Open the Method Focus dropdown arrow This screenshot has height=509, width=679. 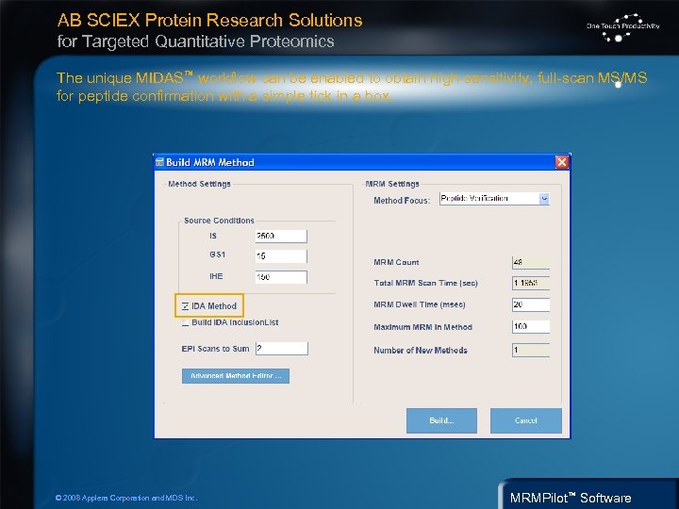544,199
